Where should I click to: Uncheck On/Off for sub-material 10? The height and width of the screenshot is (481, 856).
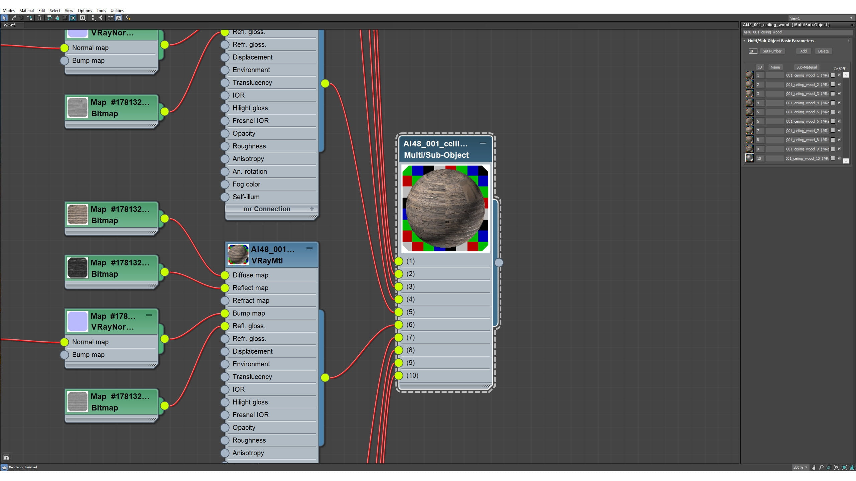(x=839, y=158)
